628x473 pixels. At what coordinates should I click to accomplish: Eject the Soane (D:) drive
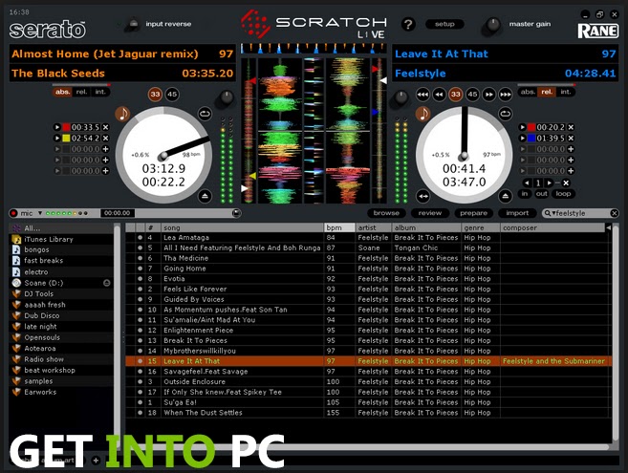point(106,283)
